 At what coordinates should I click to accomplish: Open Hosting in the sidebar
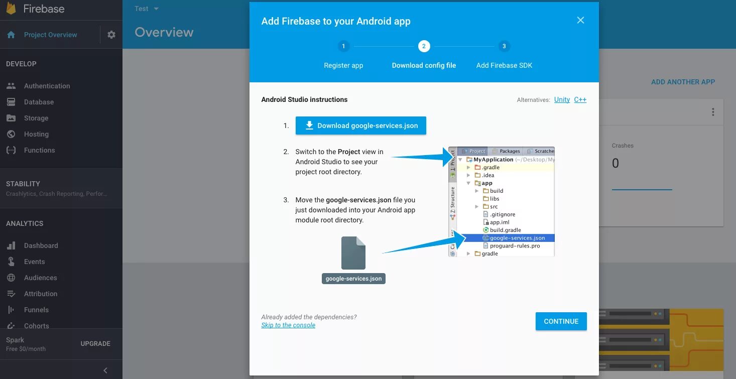click(36, 134)
